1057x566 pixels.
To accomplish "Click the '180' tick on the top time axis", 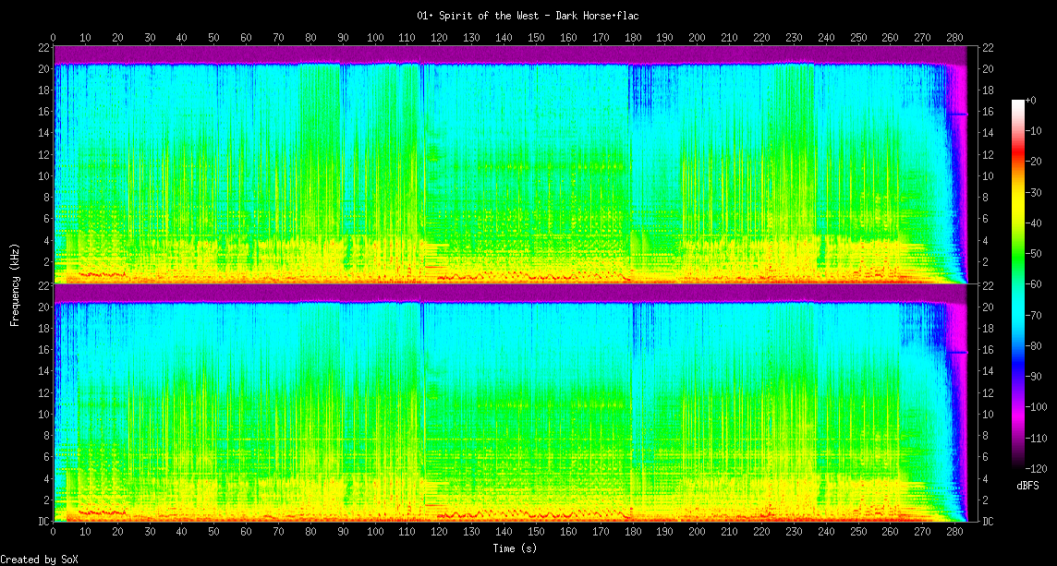I will (633, 37).
